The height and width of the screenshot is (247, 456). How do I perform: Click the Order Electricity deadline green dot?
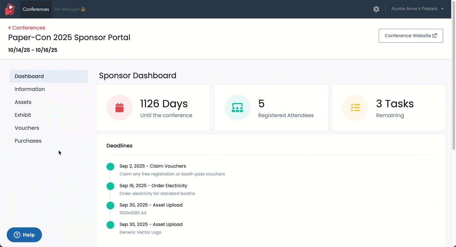point(110,186)
